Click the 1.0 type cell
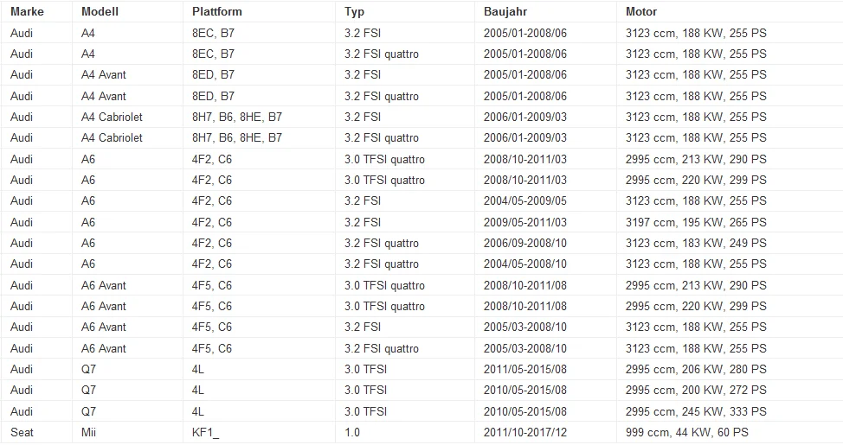Image resolution: width=843 pixels, height=445 pixels. pos(352,432)
